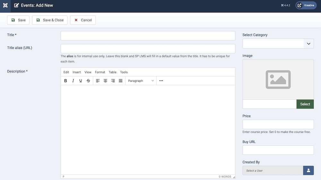The height and width of the screenshot is (180, 321).
Task: Cancel adding the new event
Action: [83, 20]
